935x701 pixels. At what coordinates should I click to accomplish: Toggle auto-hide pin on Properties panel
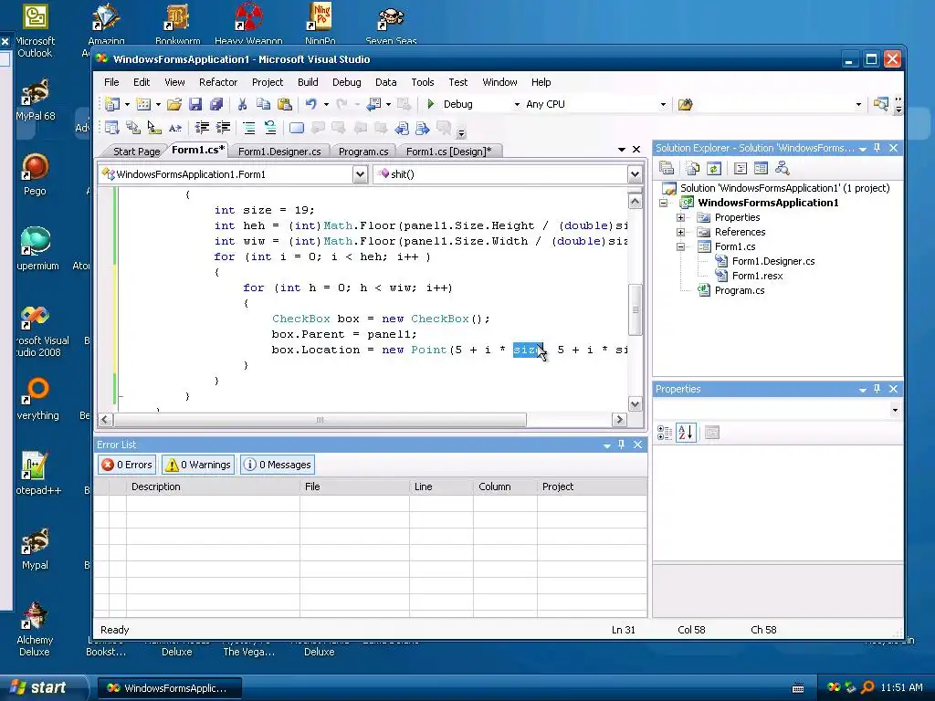(x=877, y=389)
